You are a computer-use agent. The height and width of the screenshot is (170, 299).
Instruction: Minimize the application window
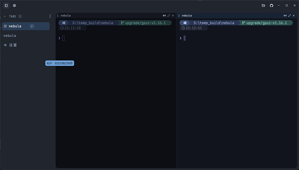(279, 6)
